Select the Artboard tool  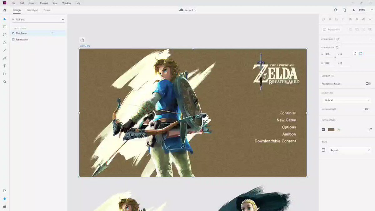coord(5,74)
